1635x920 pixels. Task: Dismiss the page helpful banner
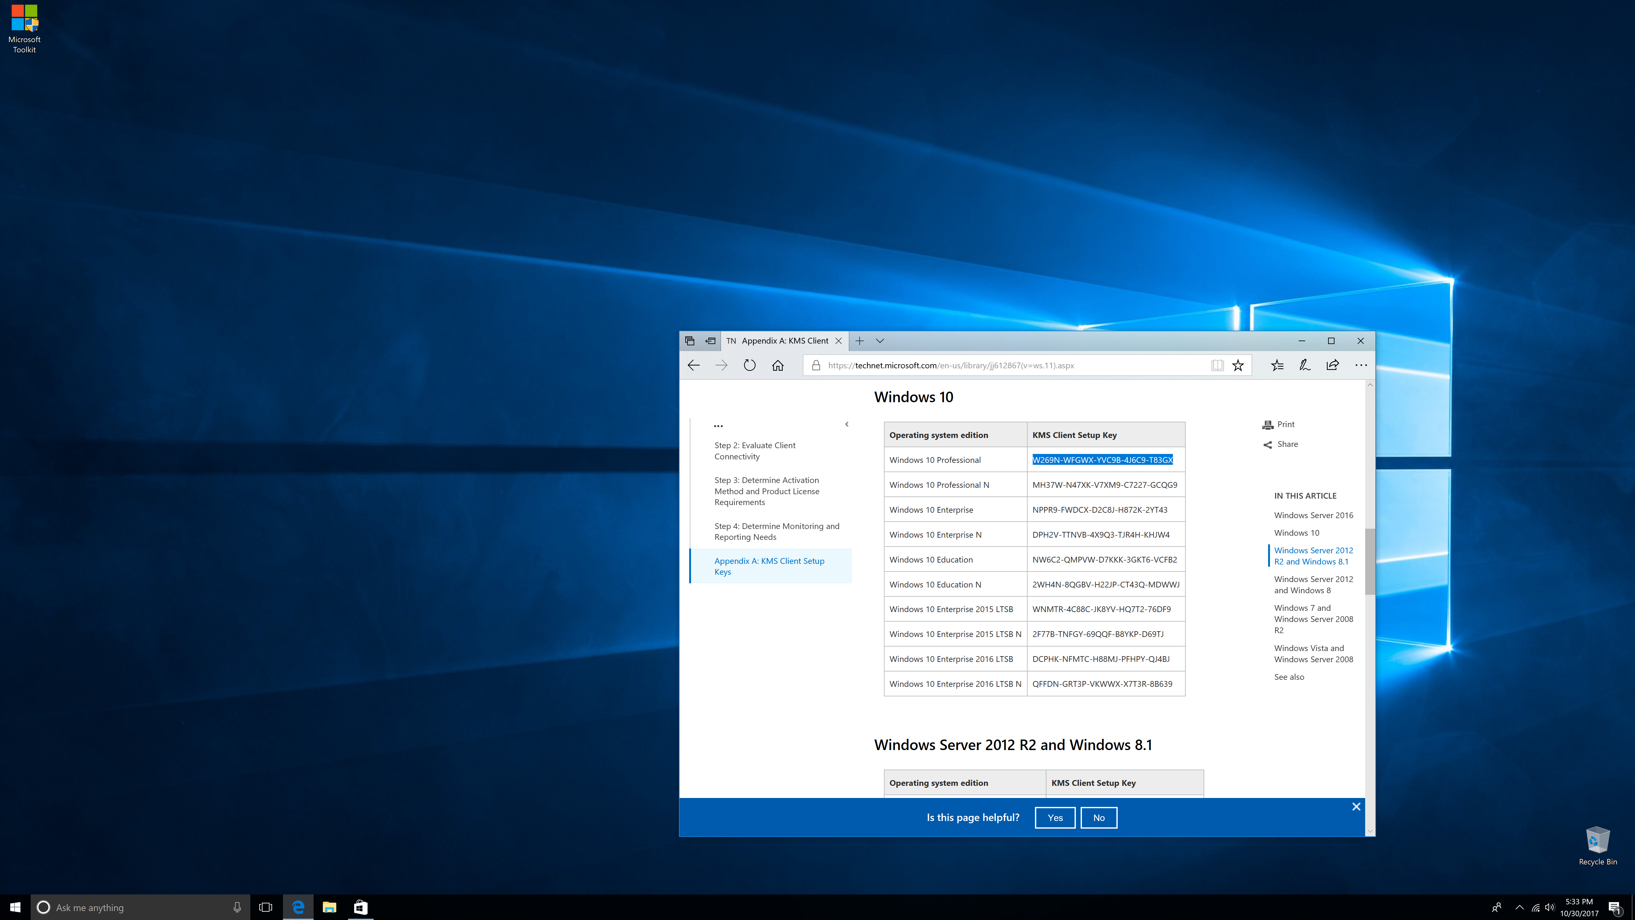click(x=1356, y=806)
